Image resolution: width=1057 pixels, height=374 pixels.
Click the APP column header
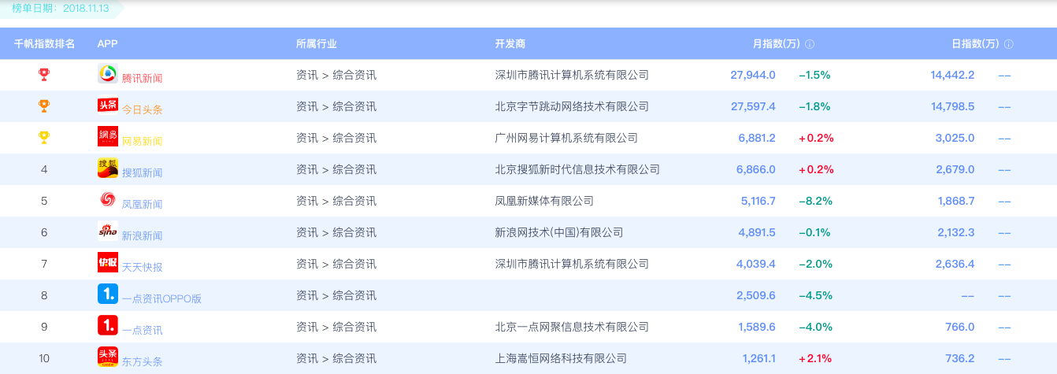107,44
